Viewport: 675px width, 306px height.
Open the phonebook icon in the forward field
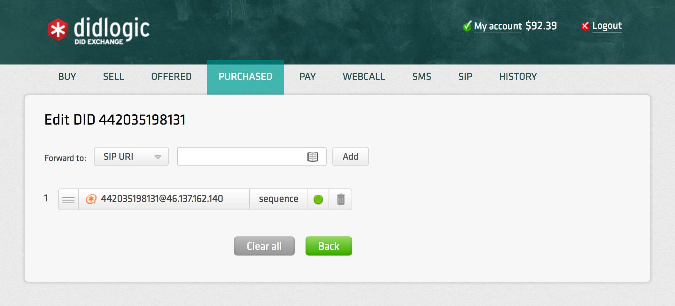[313, 157]
